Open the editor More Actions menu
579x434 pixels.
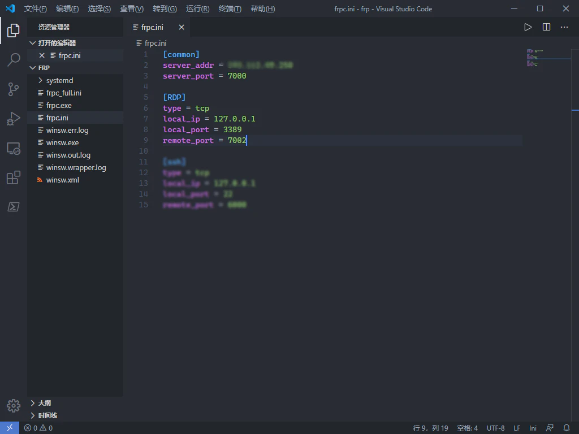point(564,27)
